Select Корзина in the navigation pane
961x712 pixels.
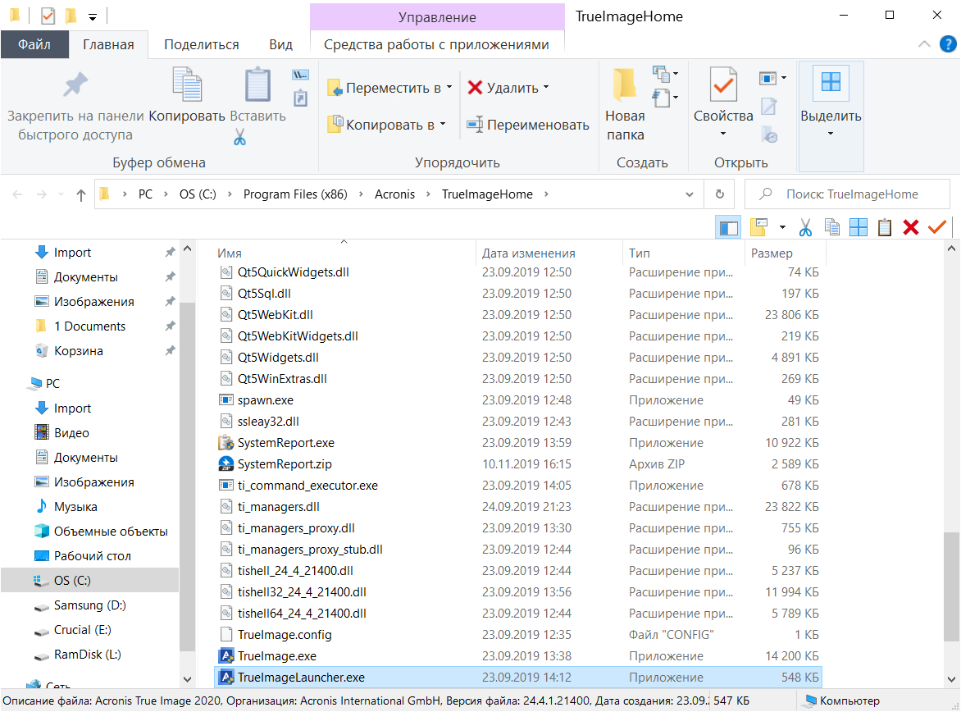point(79,351)
